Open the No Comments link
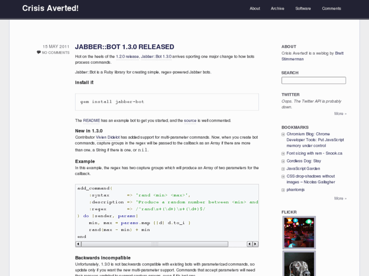 (x=55, y=53)
